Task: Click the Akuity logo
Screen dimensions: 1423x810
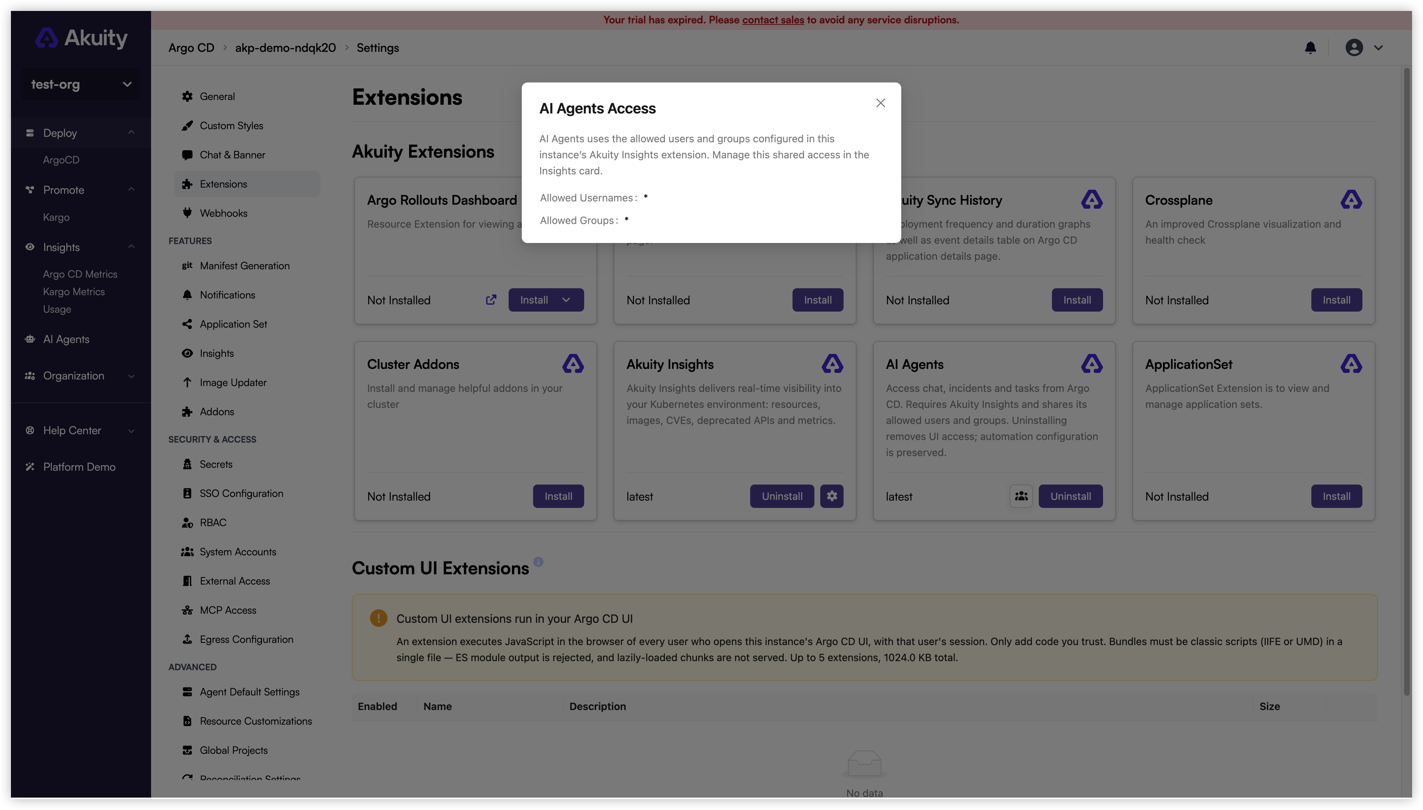Action: click(81, 38)
